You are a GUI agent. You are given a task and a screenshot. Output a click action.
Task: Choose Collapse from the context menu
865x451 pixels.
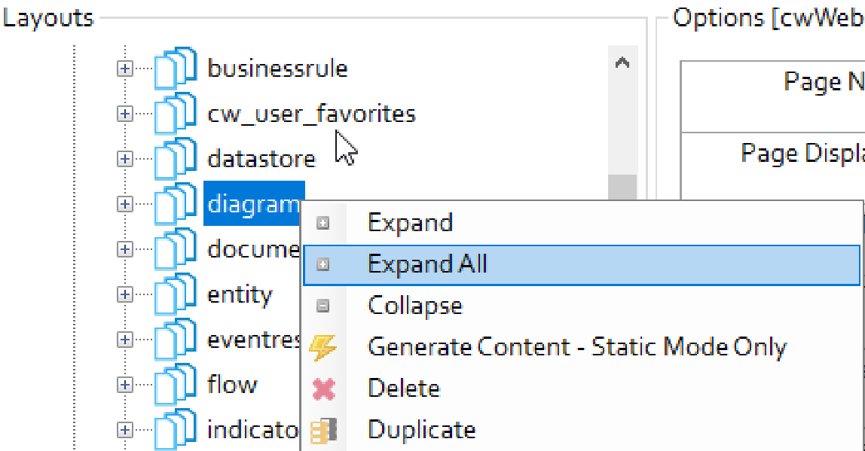tap(414, 306)
